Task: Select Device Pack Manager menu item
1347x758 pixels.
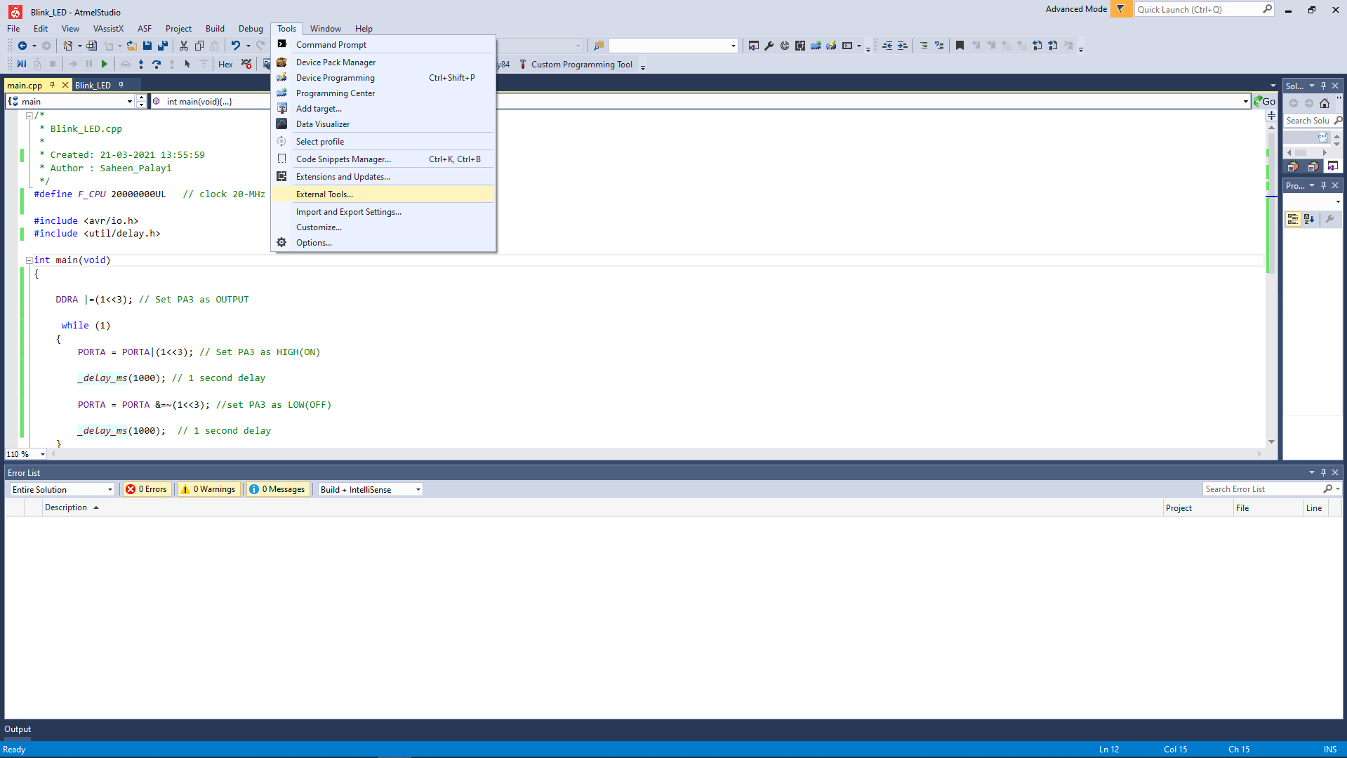Action: pos(383,62)
